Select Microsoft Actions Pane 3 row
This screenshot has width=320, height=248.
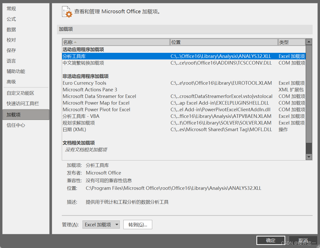184,90
